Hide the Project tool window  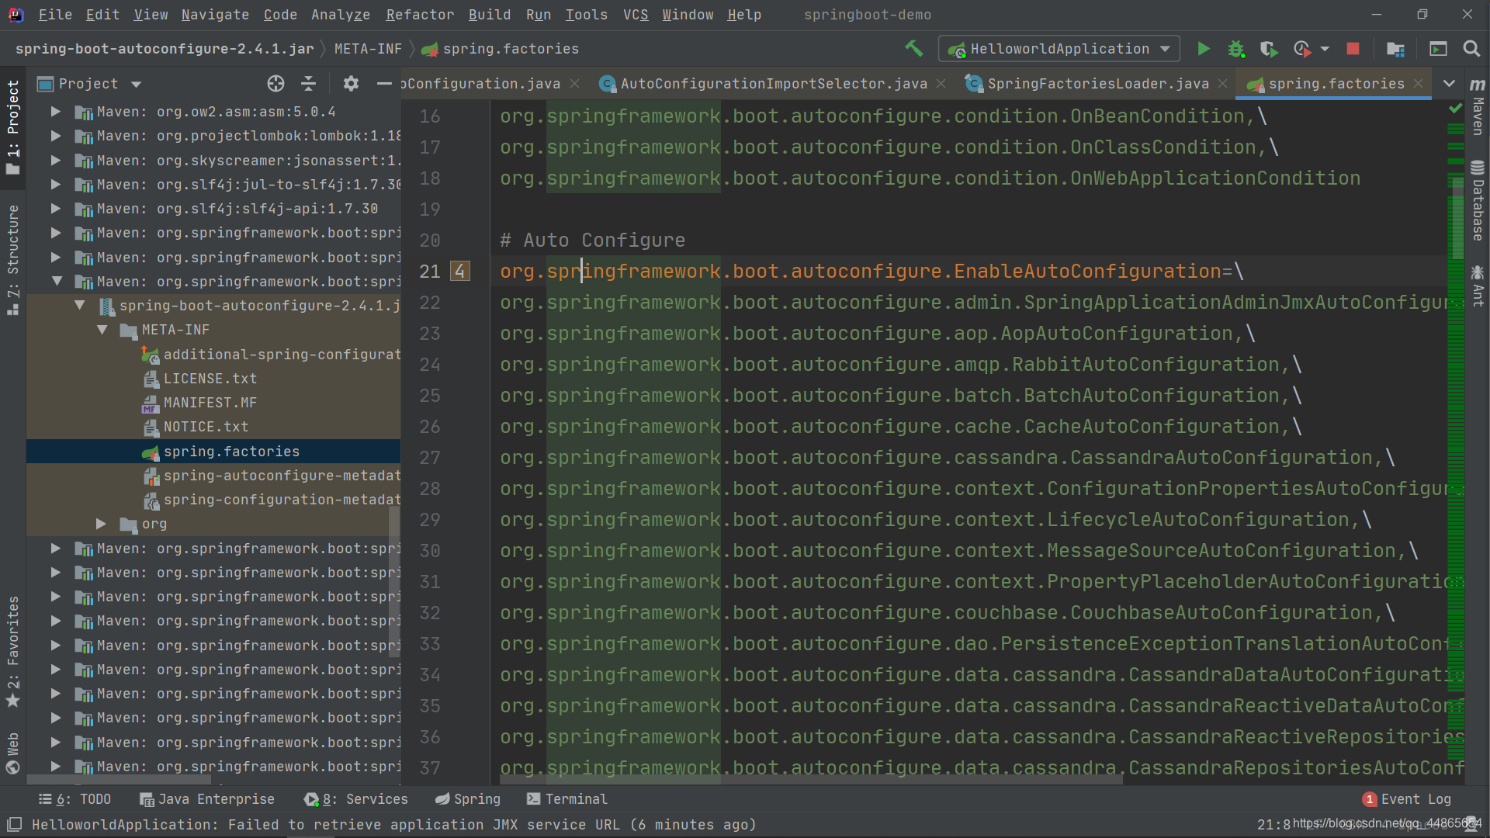tap(384, 84)
